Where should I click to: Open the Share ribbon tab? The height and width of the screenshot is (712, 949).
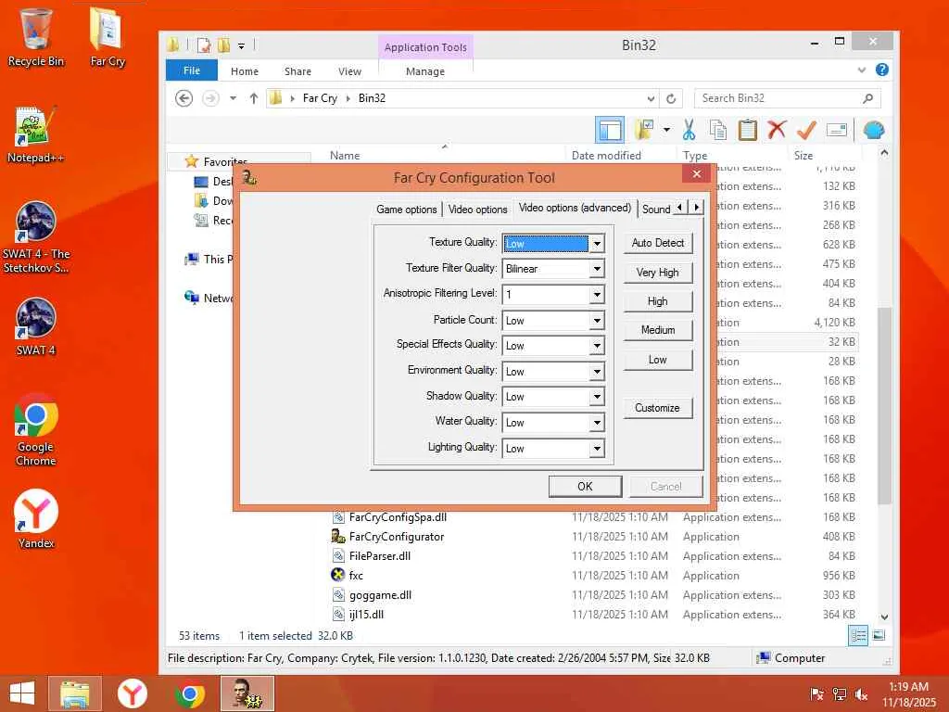(297, 71)
